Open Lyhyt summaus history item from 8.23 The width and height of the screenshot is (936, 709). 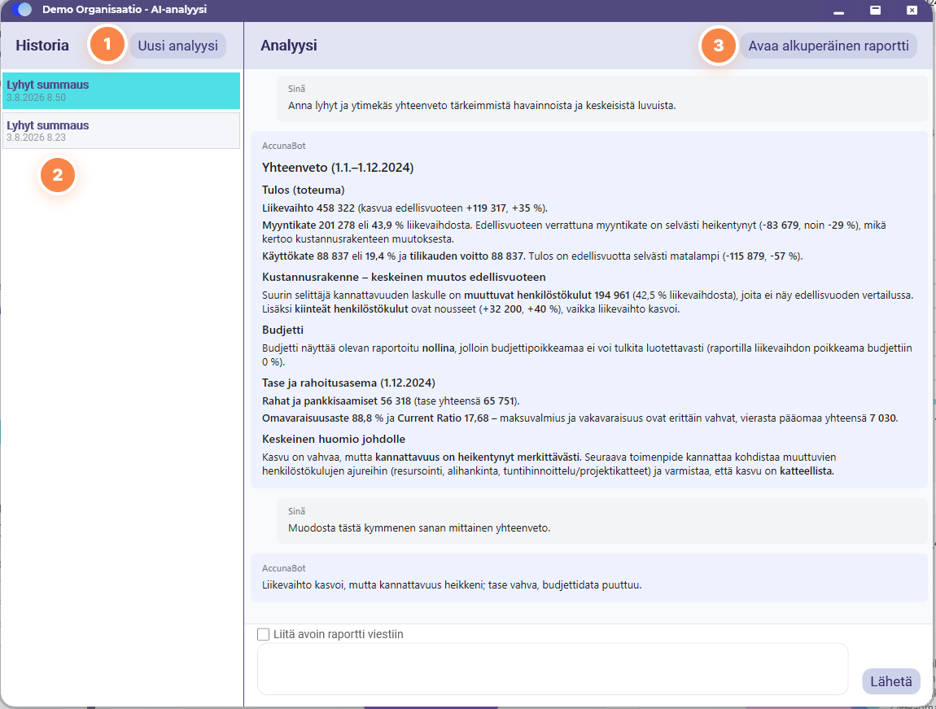(121, 131)
